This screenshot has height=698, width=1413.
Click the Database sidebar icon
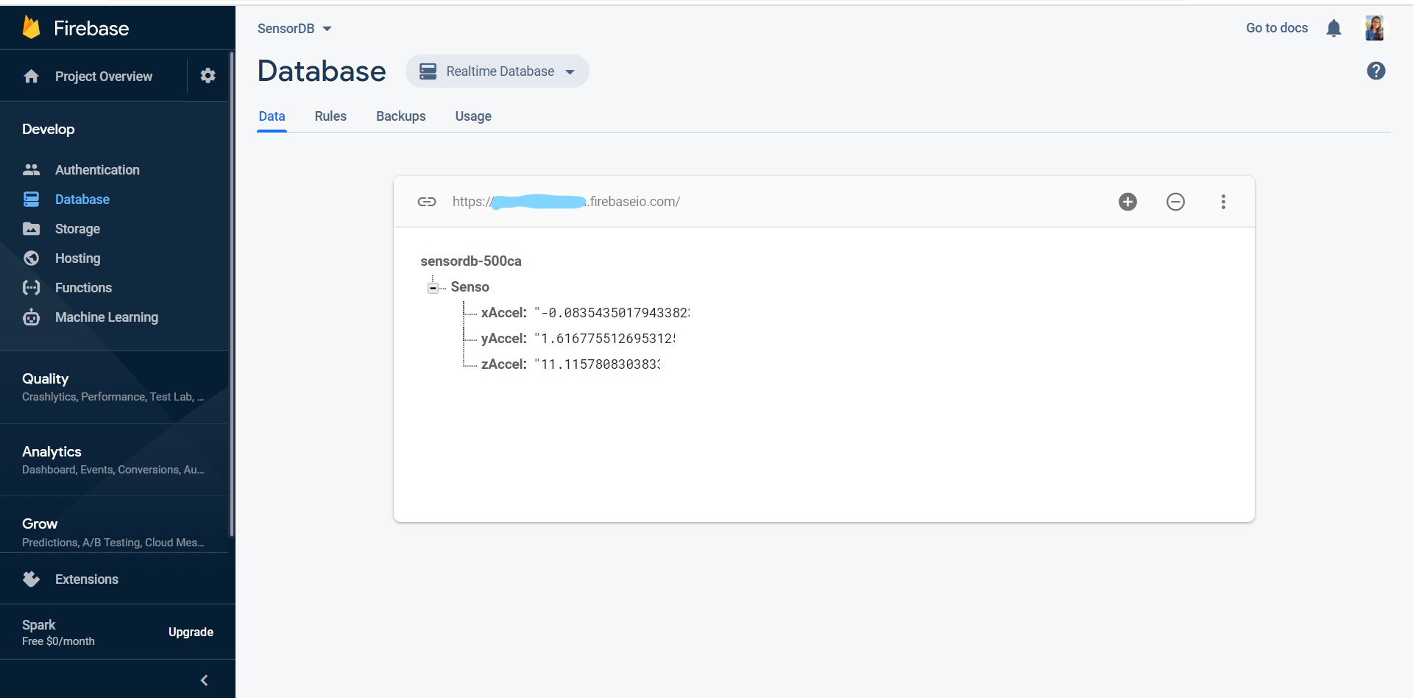(31, 200)
